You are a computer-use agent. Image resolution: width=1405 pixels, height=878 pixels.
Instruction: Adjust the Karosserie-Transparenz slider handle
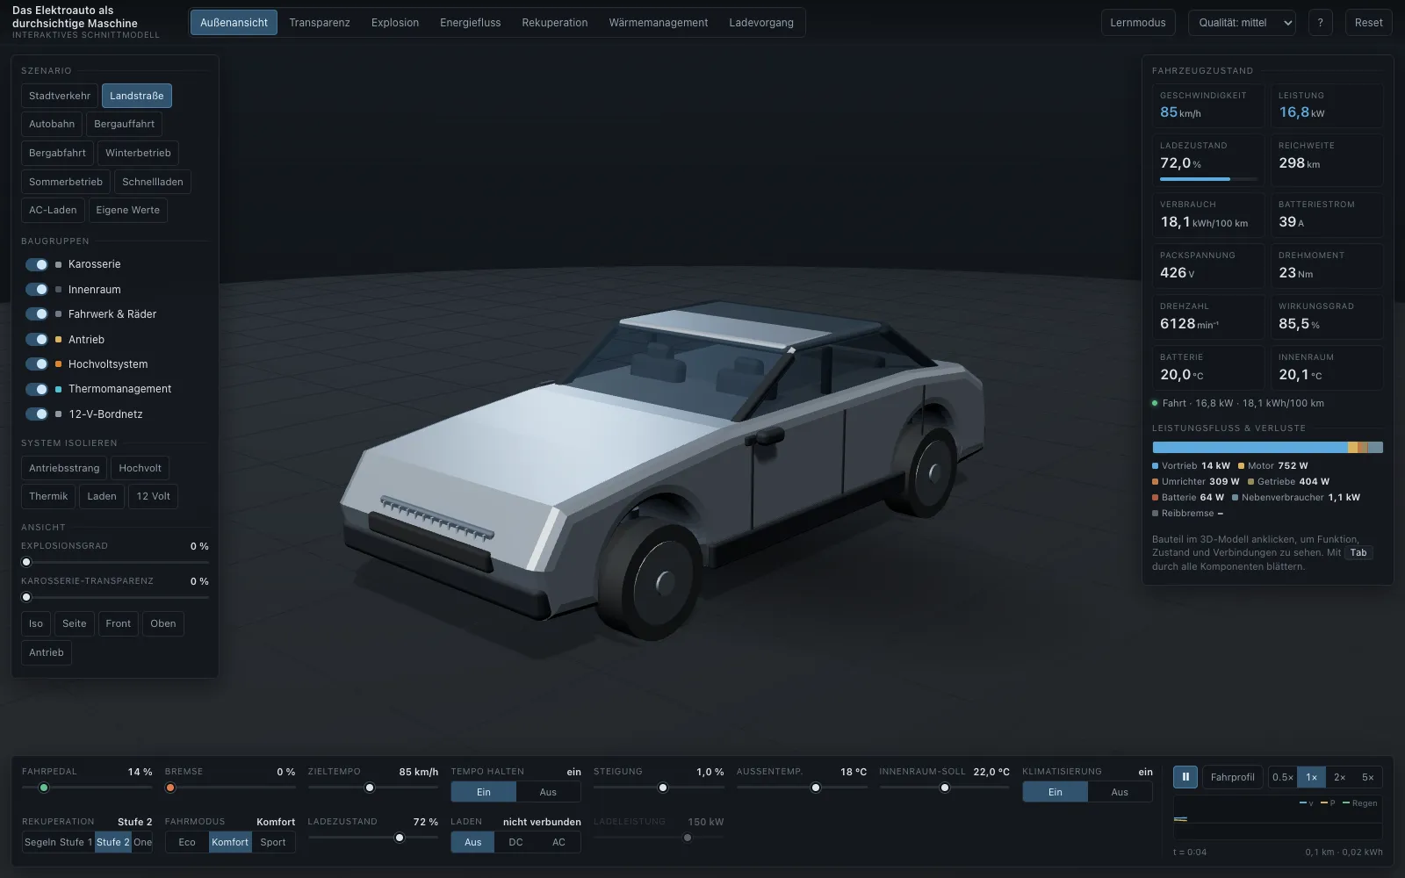click(26, 597)
